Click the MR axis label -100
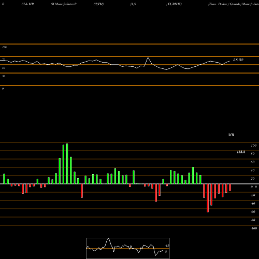The width and height of the screenshot is (259, 259). click(x=253, y=228)
